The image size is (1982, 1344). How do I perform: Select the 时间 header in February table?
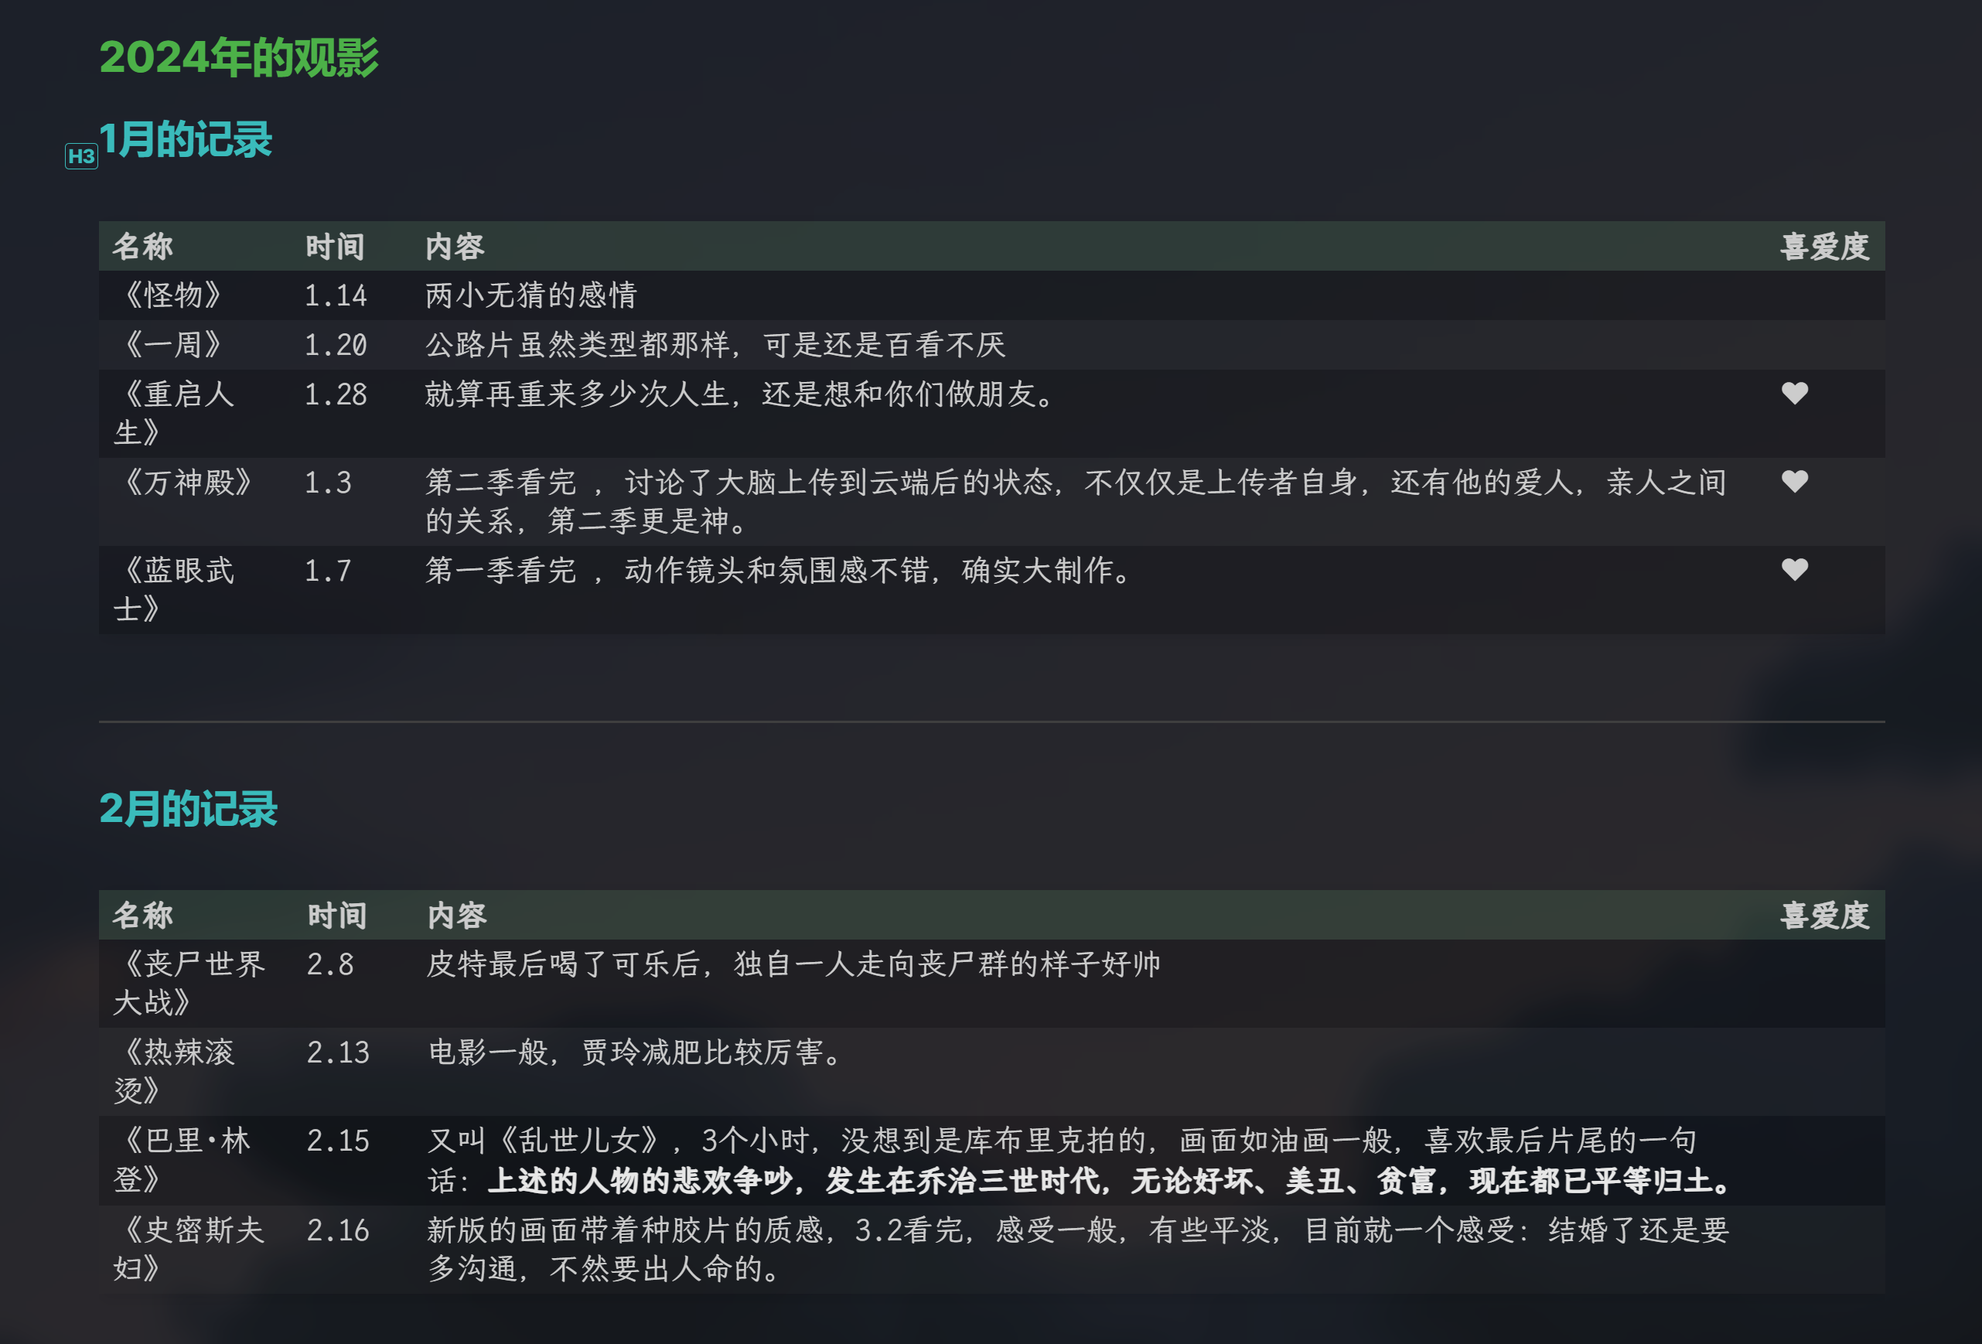click(x=337, y=916)
